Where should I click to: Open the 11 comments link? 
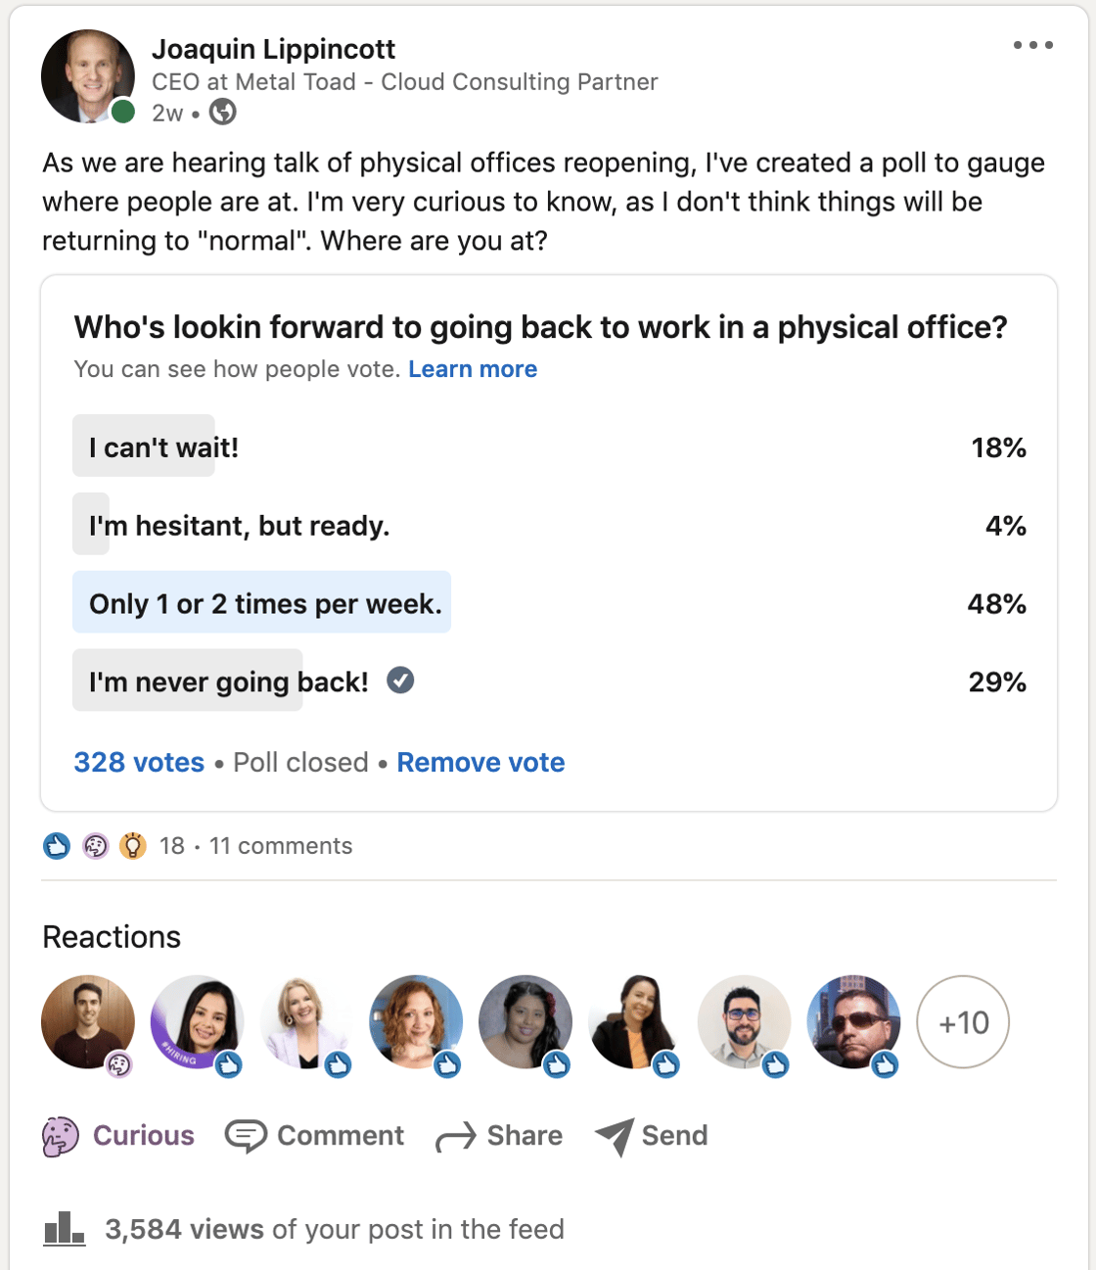click(x=281, y=846)
